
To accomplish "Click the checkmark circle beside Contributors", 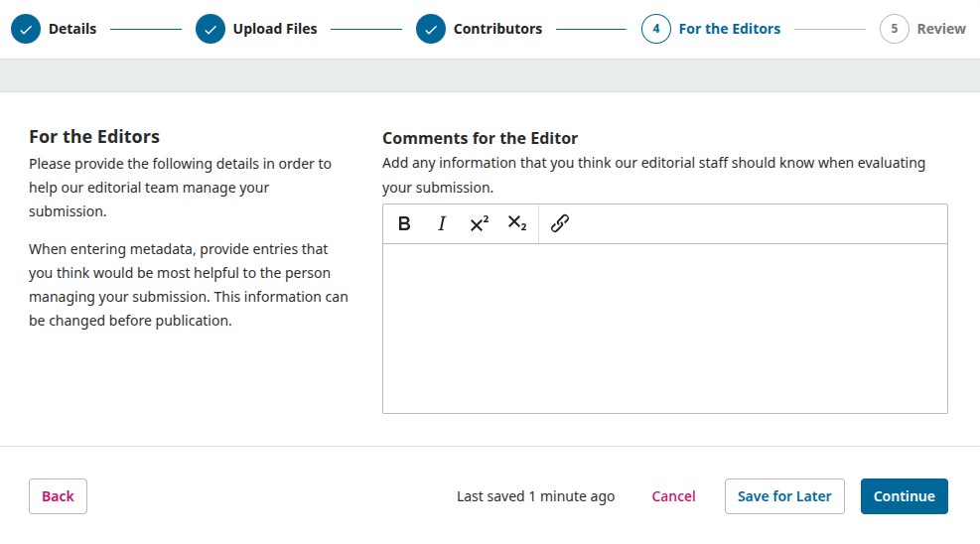I will [x=431, y=29].
